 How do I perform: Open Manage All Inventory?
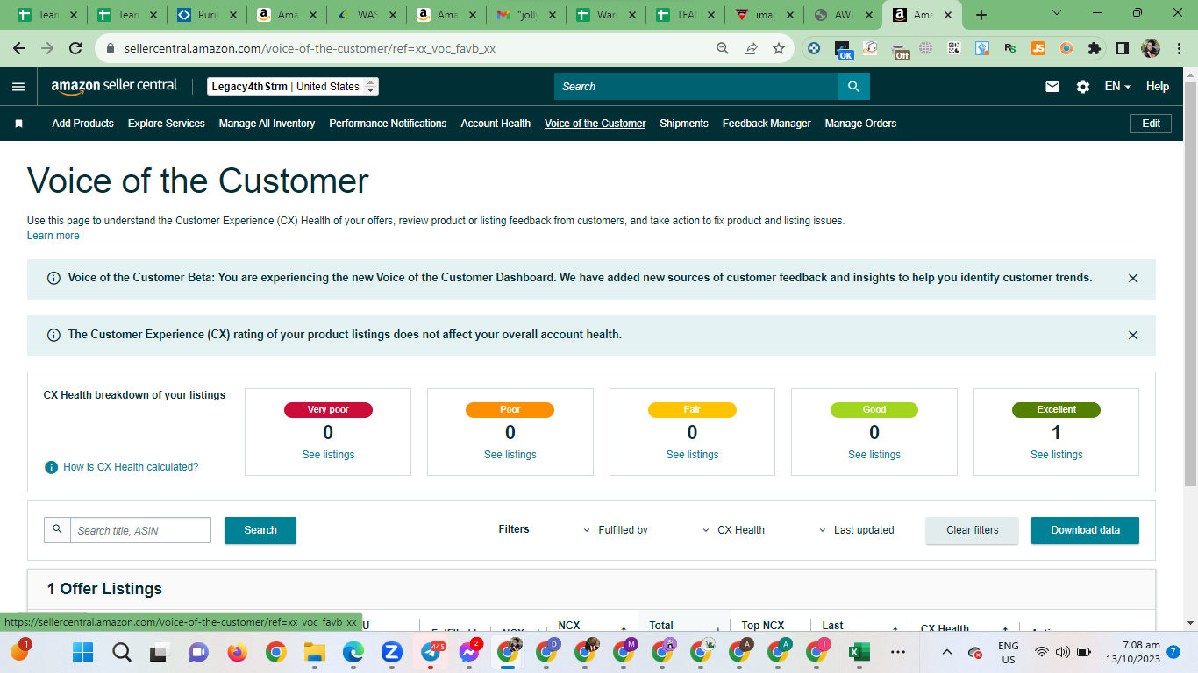267,124
